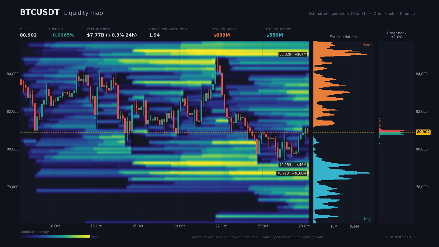Select the cyan "longs" label
Image resolution: width=439 pixels, height=247 pixels.
tap(368, 219)
